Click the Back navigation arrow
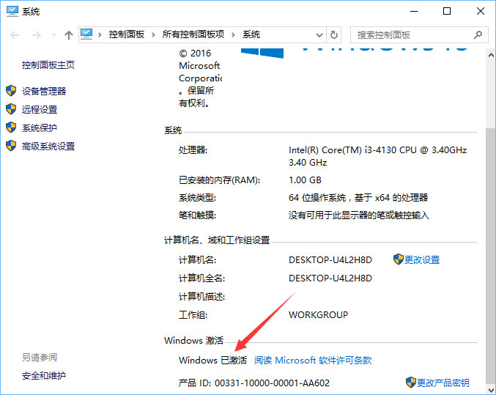The width and height of the screenshot is (496, 395). pyautogui.click(x=15, y=34)
